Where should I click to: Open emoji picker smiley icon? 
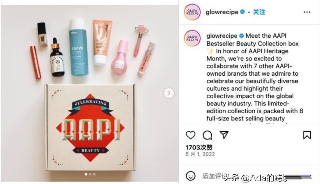click(x=191, y=176)
